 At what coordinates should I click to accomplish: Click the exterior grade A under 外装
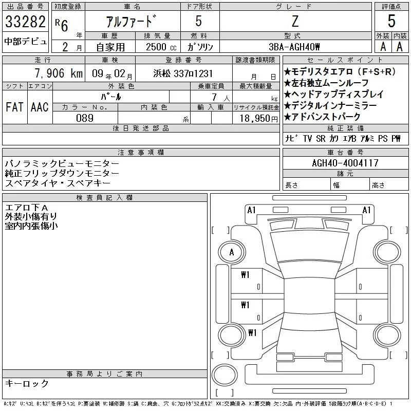[383, 47]
